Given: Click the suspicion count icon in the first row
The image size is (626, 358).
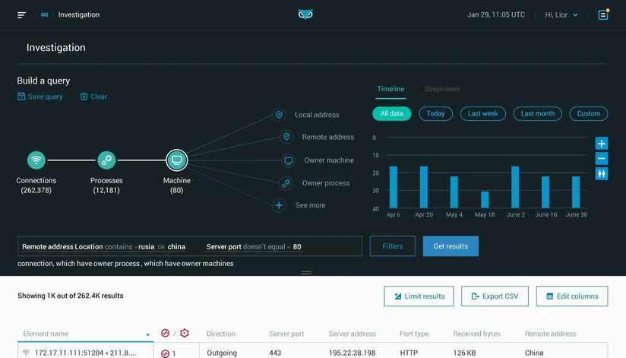Looking at the screenshot, I should tap(166, 353).
